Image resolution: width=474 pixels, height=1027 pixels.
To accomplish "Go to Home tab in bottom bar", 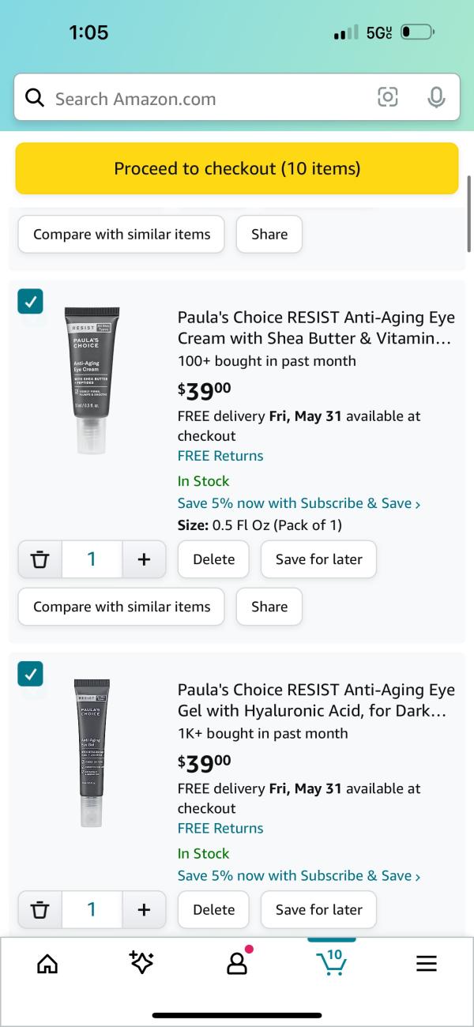I will pyautogui.click(x=47, y=963).
